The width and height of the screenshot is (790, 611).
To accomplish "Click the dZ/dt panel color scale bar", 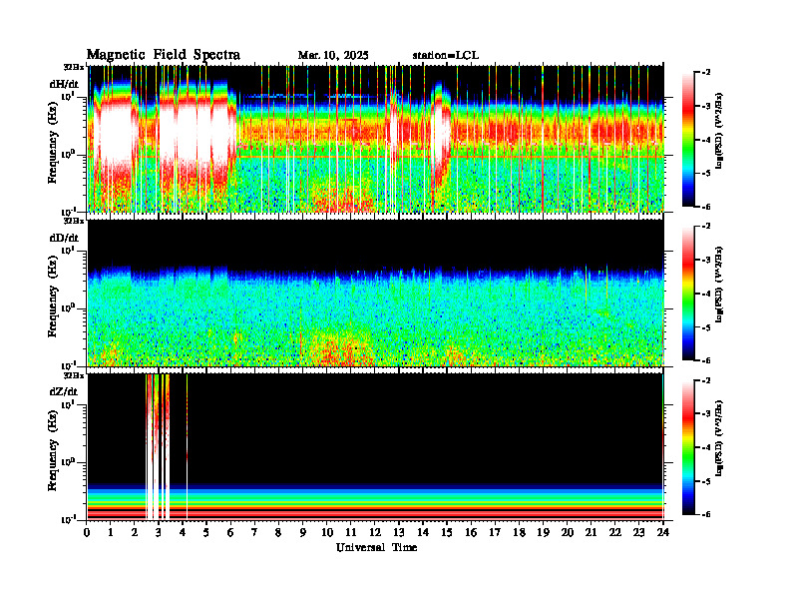I will click(x=688, y=446).
